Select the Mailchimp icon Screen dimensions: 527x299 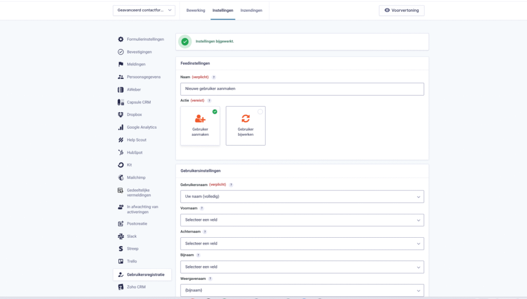coord(120,177)
